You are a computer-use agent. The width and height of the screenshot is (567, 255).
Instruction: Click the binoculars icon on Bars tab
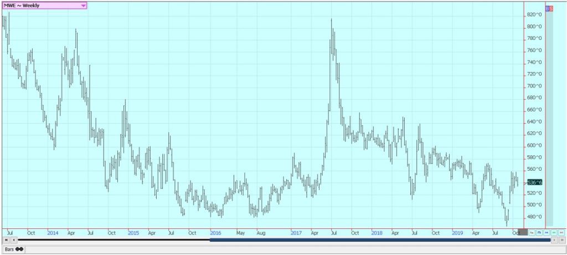pos(19,249)
